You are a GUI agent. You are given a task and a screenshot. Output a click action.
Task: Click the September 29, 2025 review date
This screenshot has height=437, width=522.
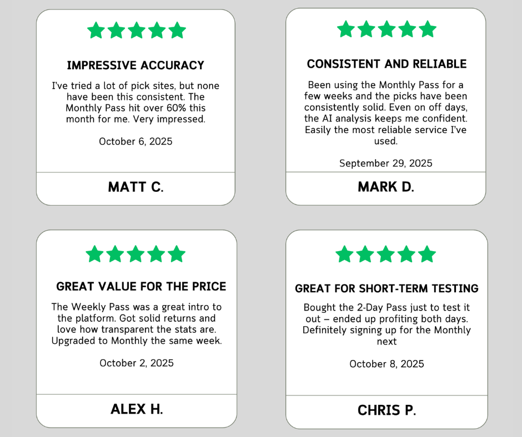click(386, 163)
